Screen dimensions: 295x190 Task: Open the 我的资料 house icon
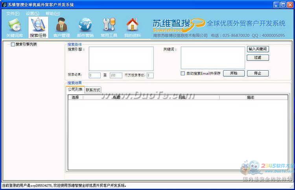[133, 27]
